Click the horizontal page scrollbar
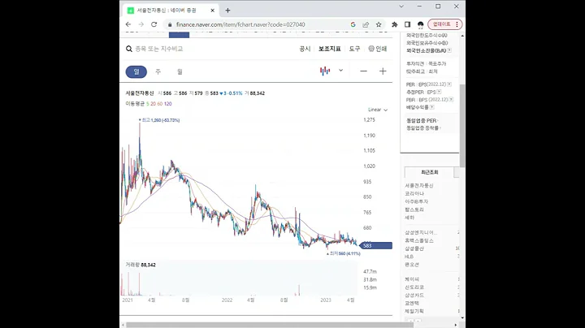Screen dimensions: 585x328 pos(268,325)
